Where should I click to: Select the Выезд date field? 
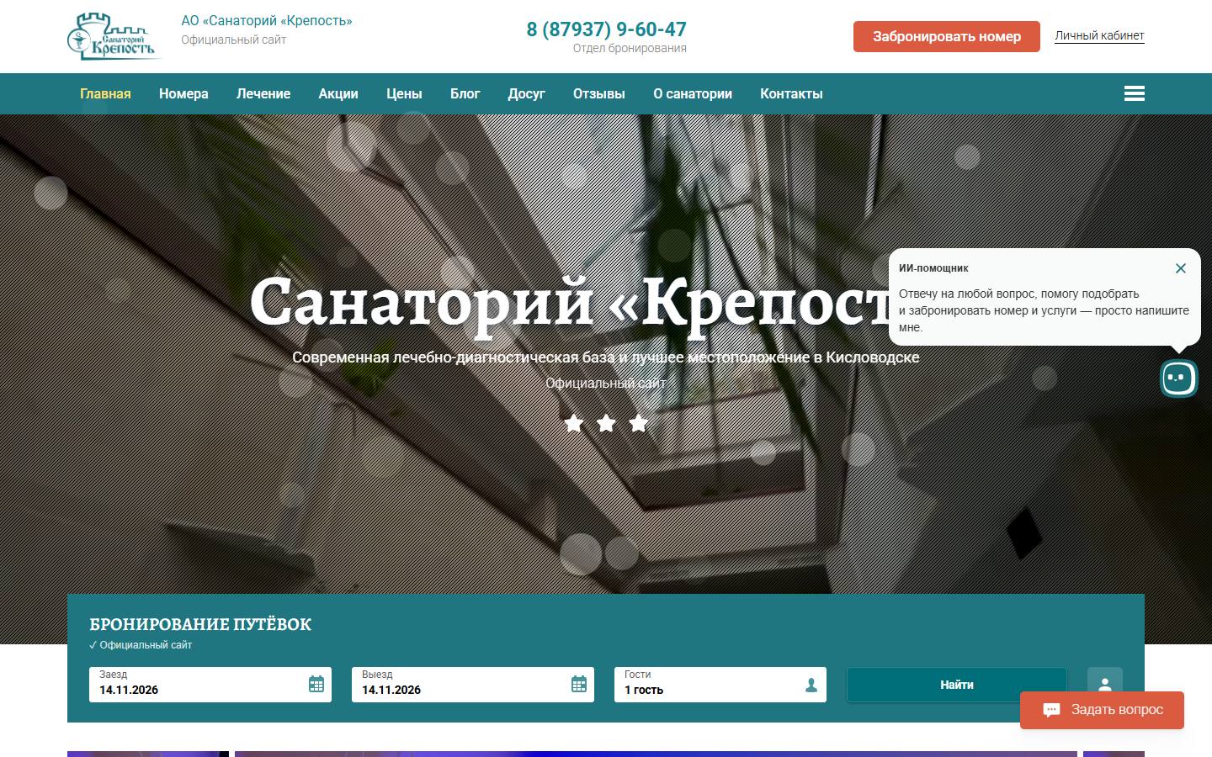473,684
